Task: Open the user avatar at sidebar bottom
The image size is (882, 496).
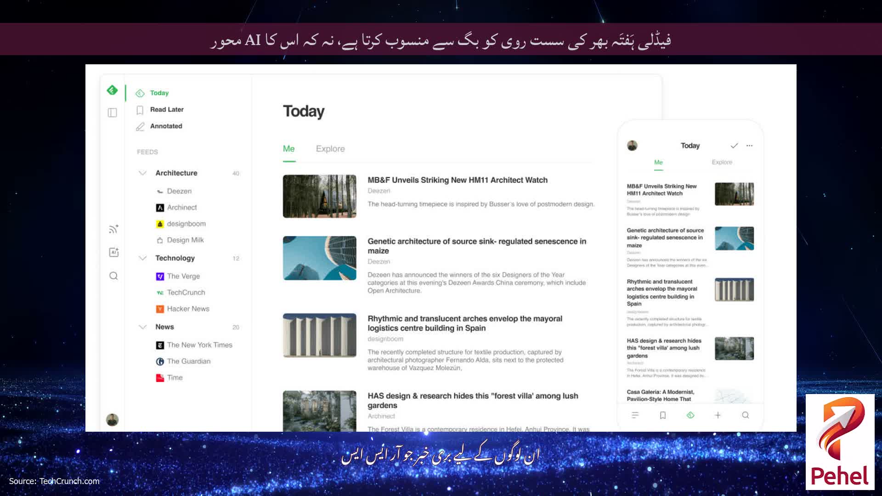Action: pyautogui.click(x=112, y=419)
